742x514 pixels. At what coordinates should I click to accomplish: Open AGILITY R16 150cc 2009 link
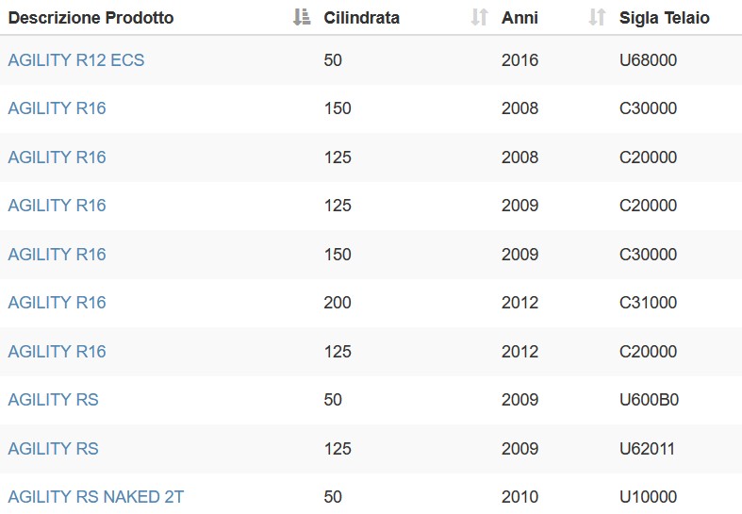click(57, 254)
